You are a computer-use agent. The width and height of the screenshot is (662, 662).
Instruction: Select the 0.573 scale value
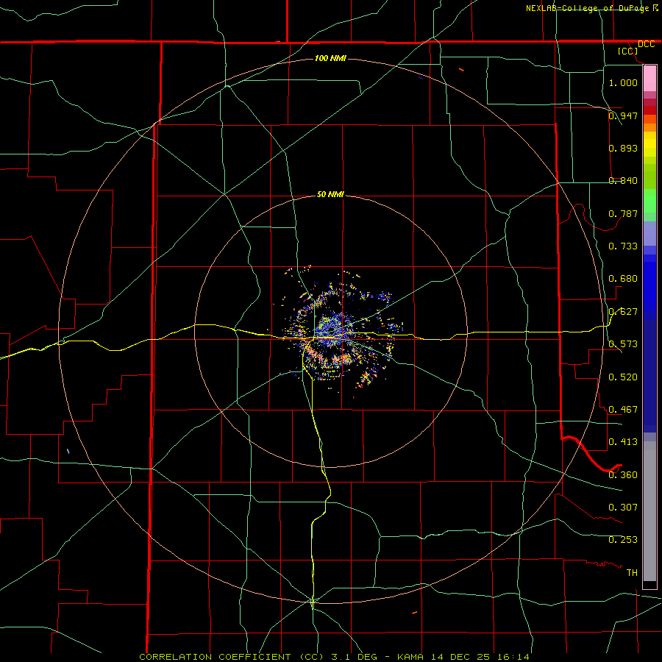[623, 344]
